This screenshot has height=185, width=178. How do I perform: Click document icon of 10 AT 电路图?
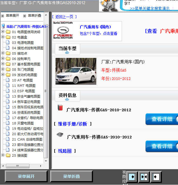tap(8, 80)
